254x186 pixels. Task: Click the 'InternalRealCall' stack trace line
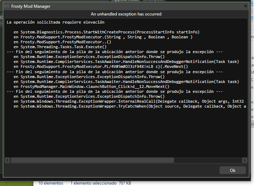coord(129,101)
